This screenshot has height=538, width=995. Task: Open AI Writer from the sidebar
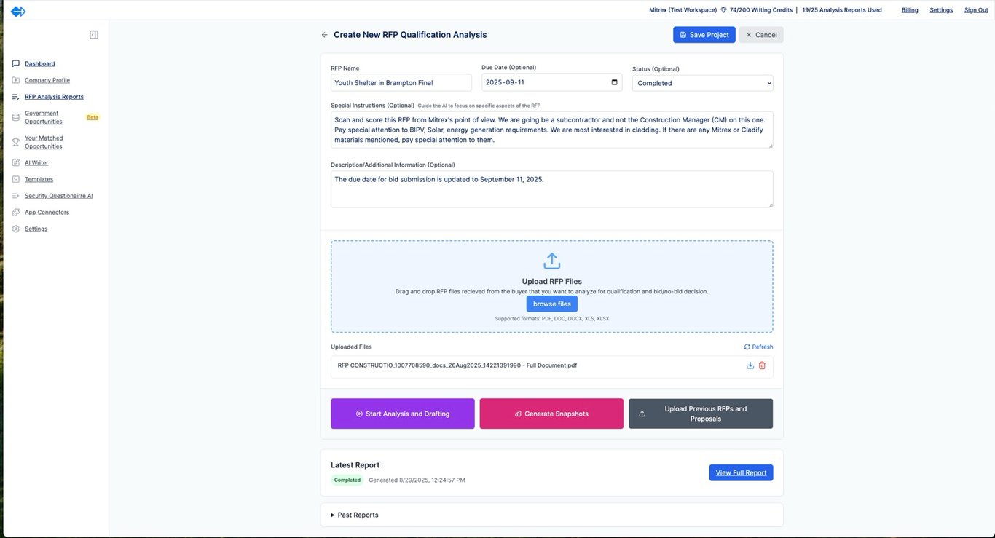tap(36, 163)
